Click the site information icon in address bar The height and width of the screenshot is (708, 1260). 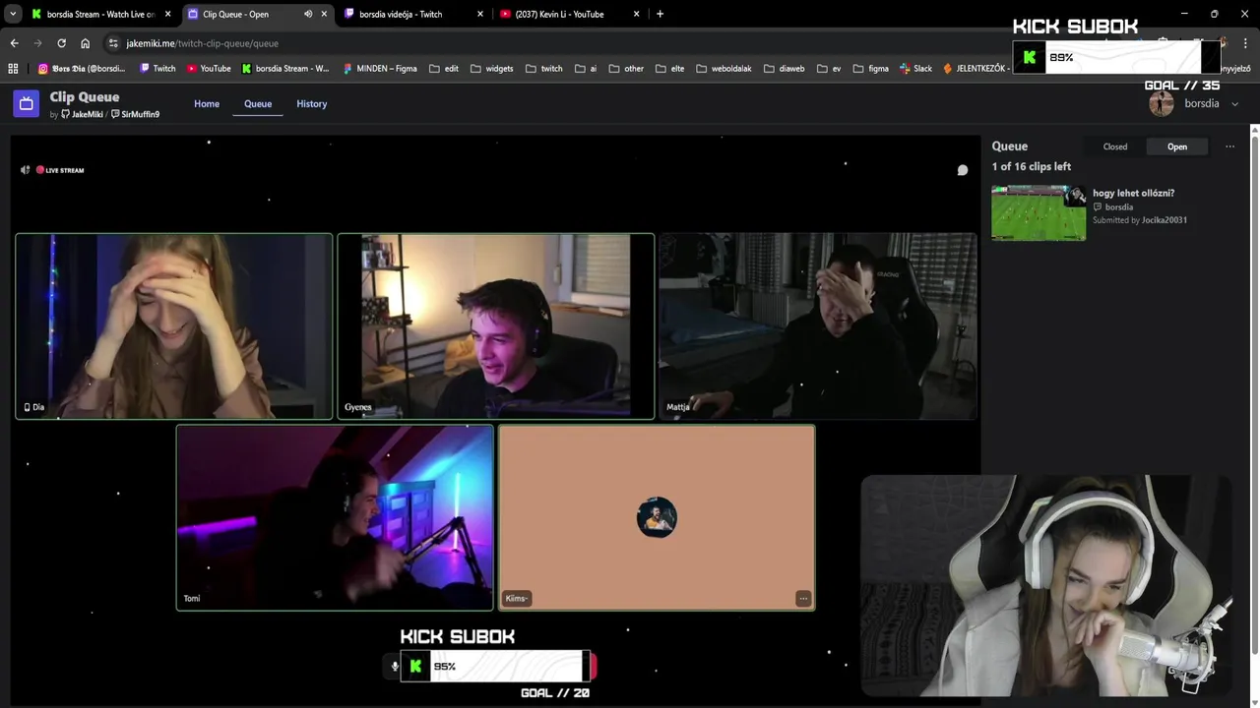[113, 43]
